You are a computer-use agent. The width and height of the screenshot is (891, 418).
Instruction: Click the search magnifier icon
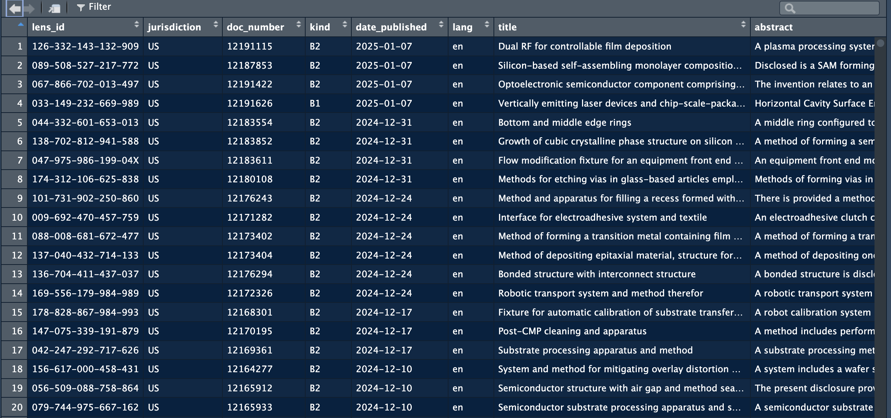(790, 8)
